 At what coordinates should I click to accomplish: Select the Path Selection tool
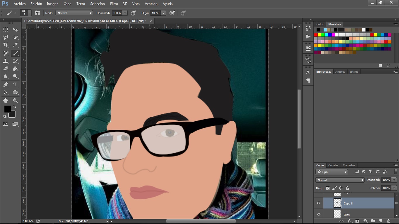pos(6,92)
